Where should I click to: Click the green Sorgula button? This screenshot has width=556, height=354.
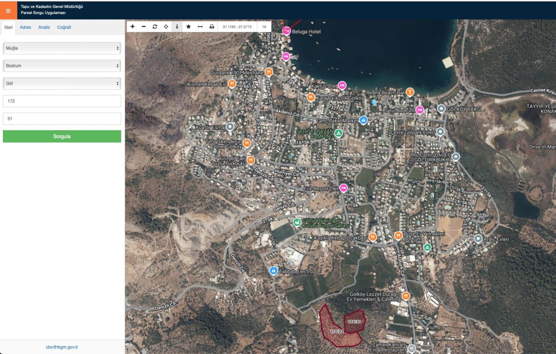tap(62, 136)
